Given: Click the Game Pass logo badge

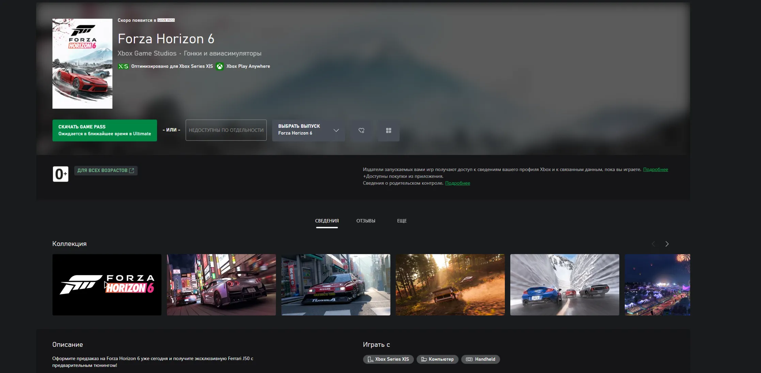Looking at the screenshot, I should [166, 20].
